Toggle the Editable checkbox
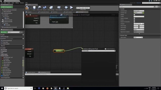 [134, 15]
